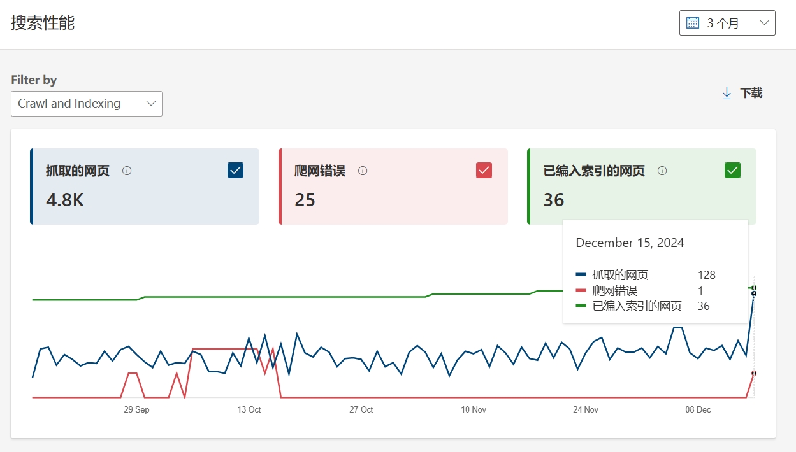
Task: Click the 4.8K crawled pages value
Action: 65,200
